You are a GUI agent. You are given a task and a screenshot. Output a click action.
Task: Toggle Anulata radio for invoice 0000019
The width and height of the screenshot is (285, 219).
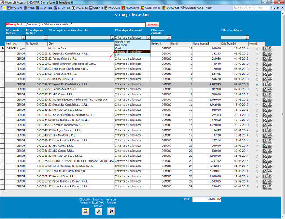coord(257,74)
